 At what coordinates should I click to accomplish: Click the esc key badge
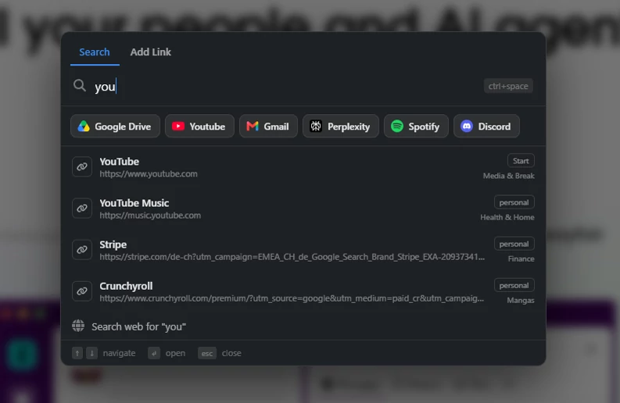(207, 353)
